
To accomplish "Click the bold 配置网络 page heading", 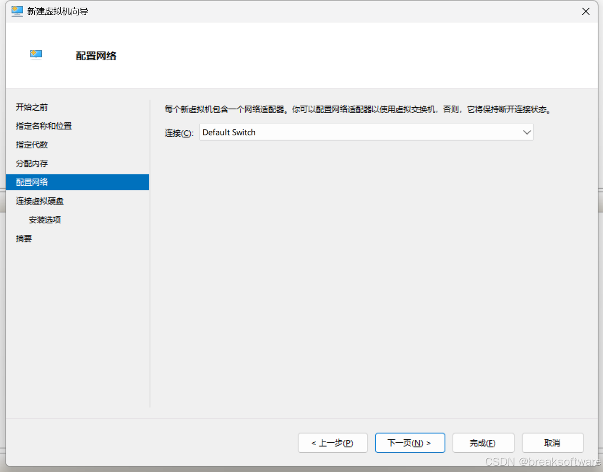I will coord(96,56).
